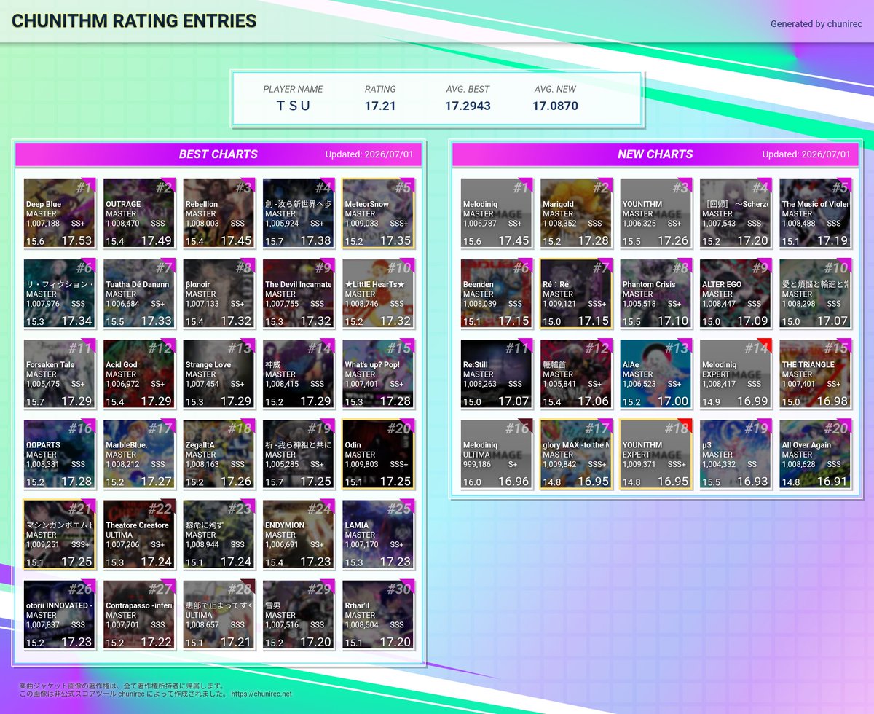Click the Contrapasso -inferno- chart card
The width and height of the screenshot is (874, 714).
[138, 614]
